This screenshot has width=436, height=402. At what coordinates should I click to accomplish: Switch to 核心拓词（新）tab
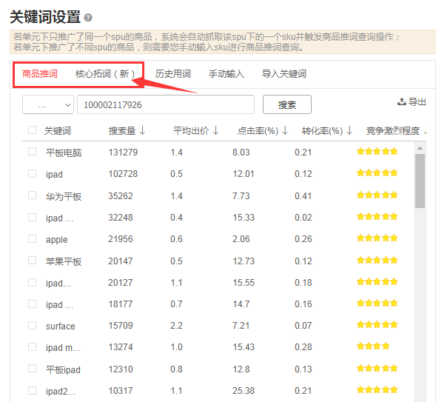pyautogui.click(x=105, y=74)
